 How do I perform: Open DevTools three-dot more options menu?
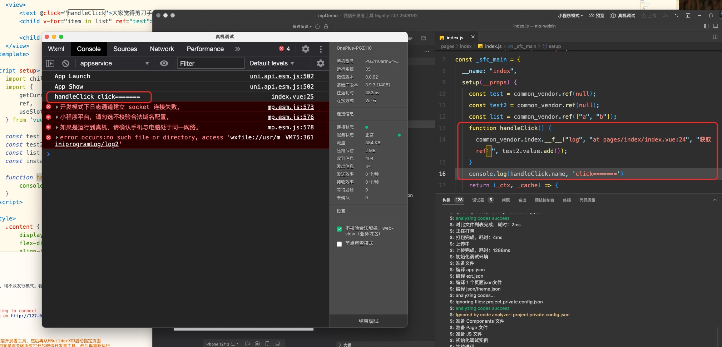tap(321, 49)
